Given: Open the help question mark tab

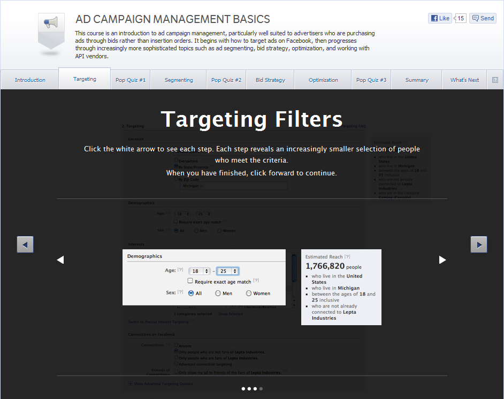Looking at the screenshot, I should pyautogui.click(x=495, y=80).
